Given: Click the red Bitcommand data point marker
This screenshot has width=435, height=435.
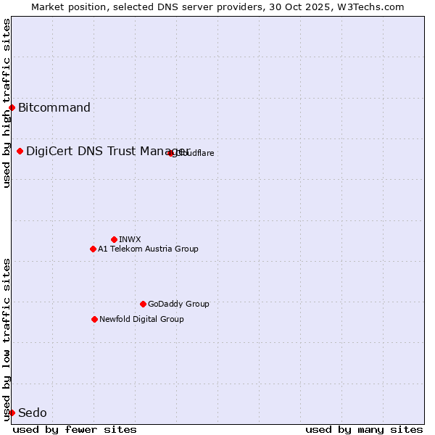Looking at the screenshot, I should 12,108.
